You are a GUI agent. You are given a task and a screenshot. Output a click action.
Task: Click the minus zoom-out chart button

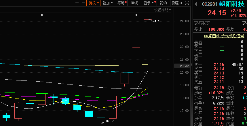tap(83, 3)
